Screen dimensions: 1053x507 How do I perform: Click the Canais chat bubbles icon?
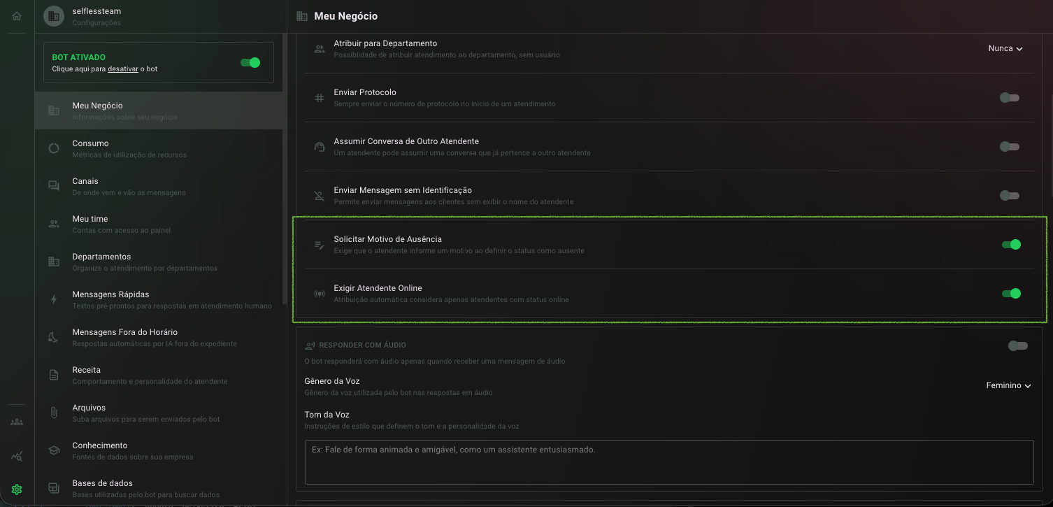tap(54, 186)
